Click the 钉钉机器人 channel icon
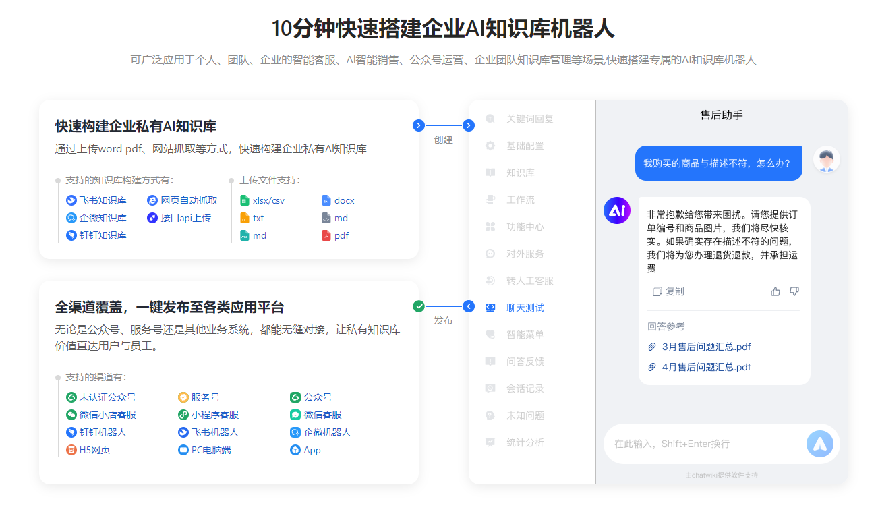 pos(71,432)
